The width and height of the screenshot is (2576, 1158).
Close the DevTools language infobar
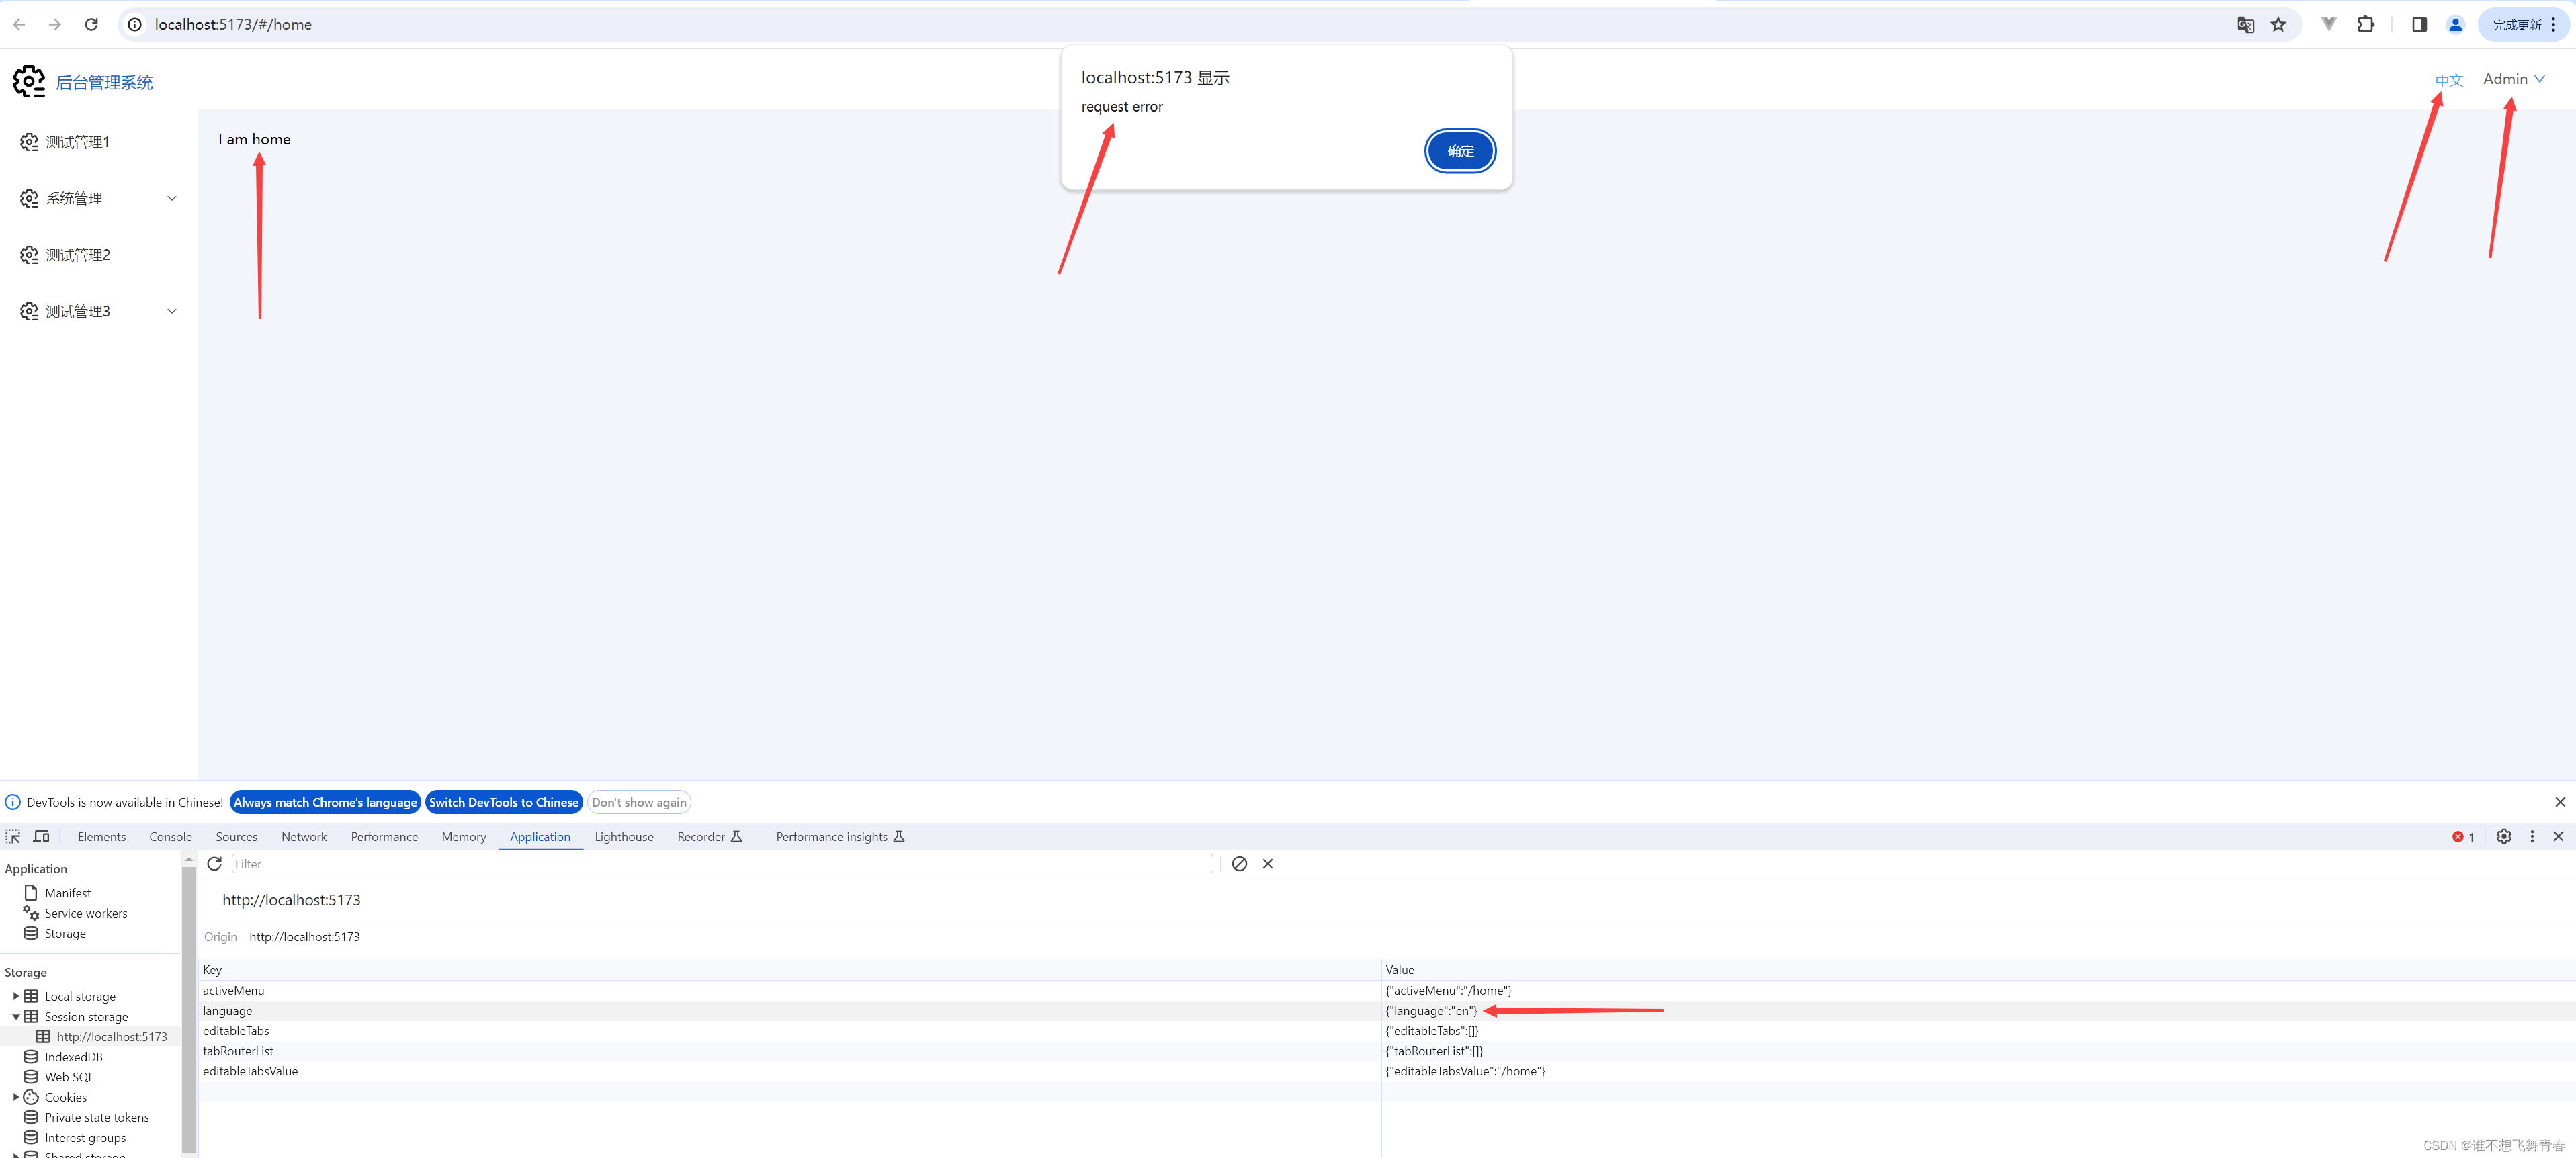click(2559, 802)
